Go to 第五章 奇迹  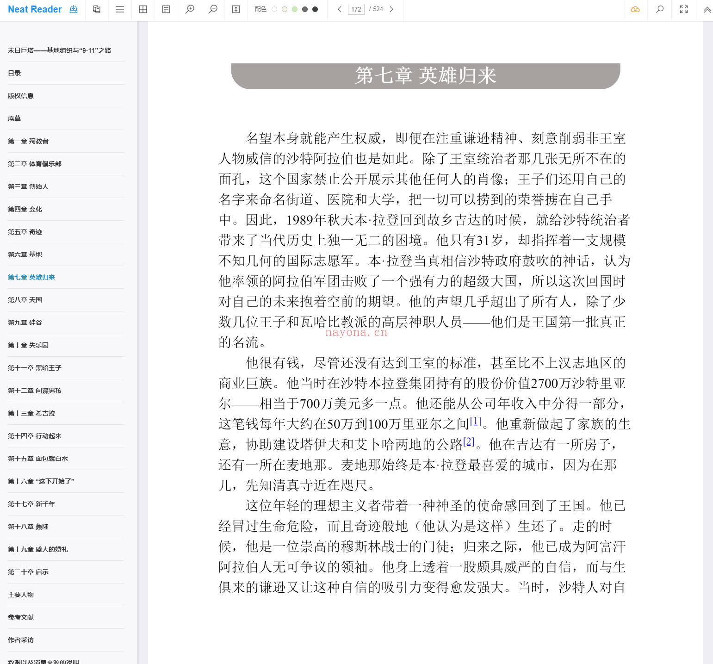[x=25, y=232]
